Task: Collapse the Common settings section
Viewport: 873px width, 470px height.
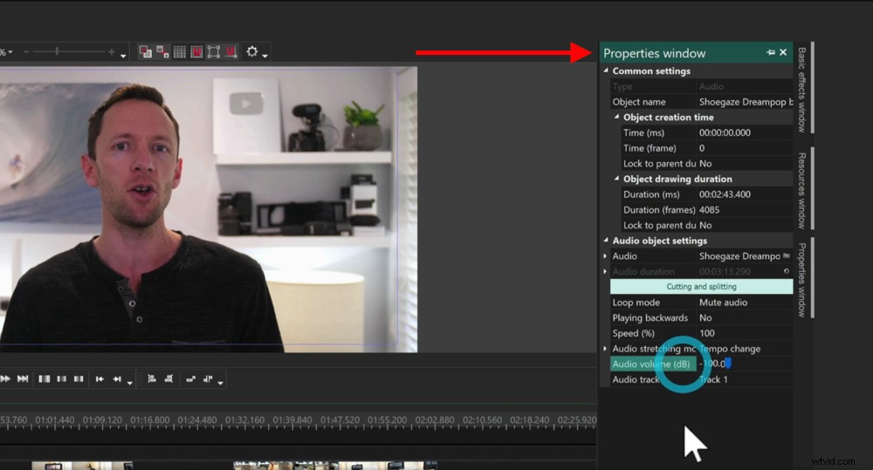Action: tap(606, 70)
